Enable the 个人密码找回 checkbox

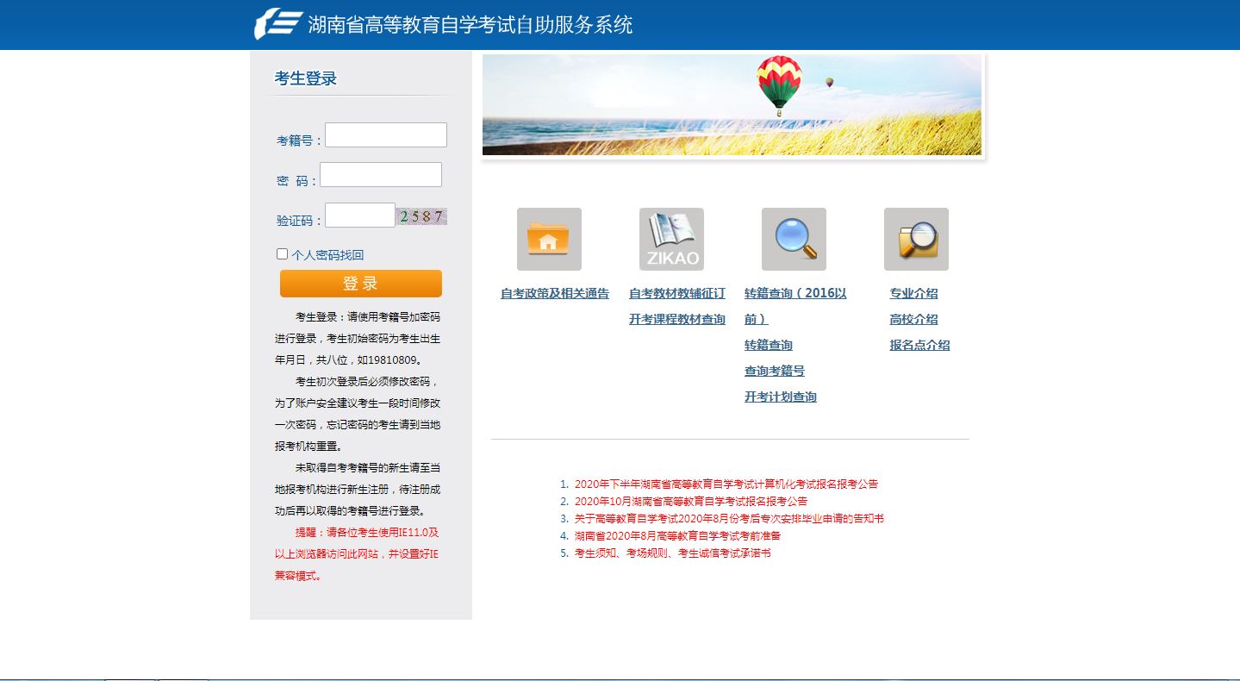pos(282,254)
